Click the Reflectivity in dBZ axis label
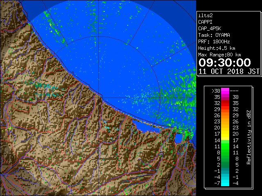 (249, 137)
